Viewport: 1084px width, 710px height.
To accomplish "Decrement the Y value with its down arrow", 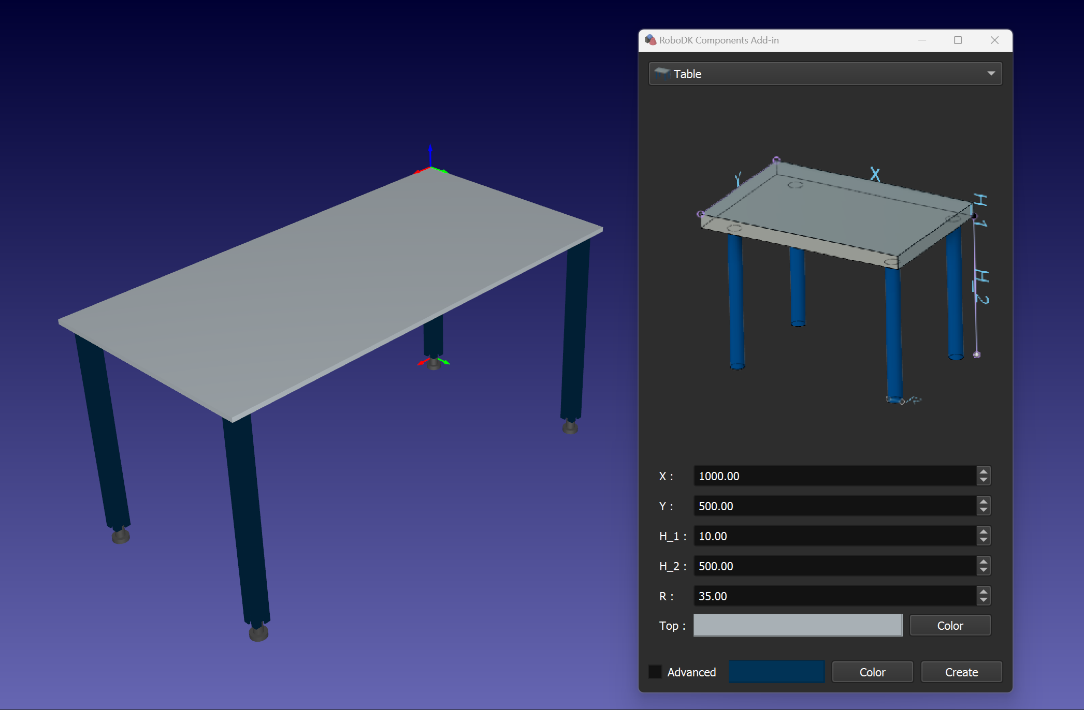I will click(983, 510).
